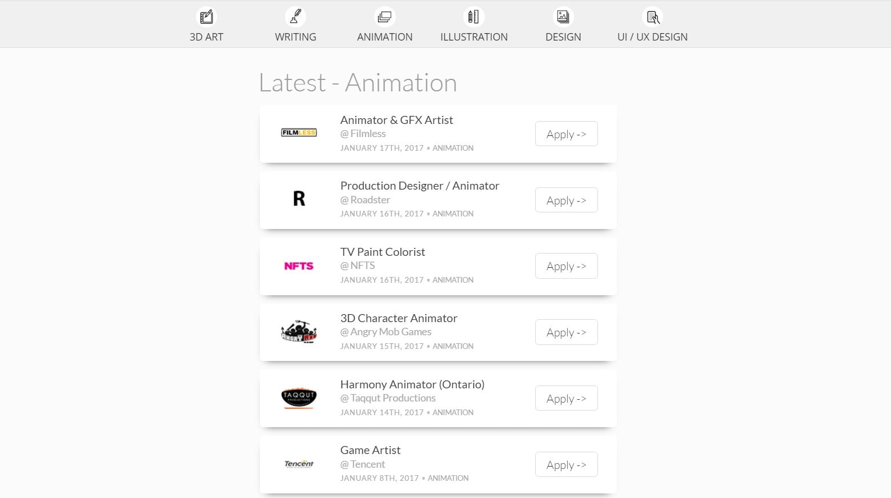891x498 pixels.
Task: Click the Angry Mob Games logo
Action: point(299,331)
